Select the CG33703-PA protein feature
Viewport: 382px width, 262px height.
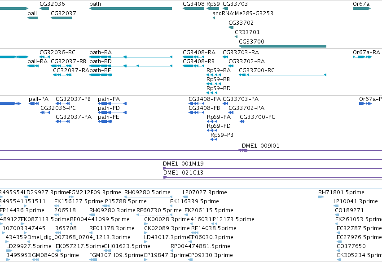point(225,104)
